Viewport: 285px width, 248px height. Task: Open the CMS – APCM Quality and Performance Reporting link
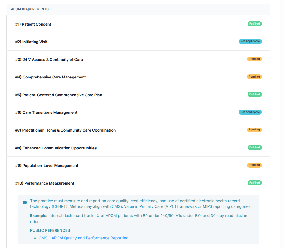(84, 238)
